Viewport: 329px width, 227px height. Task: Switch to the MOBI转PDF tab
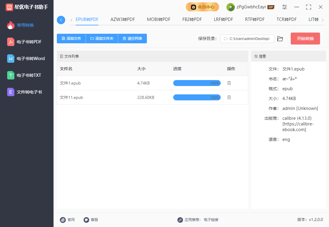pyautogui.click(x=159, y=19)
